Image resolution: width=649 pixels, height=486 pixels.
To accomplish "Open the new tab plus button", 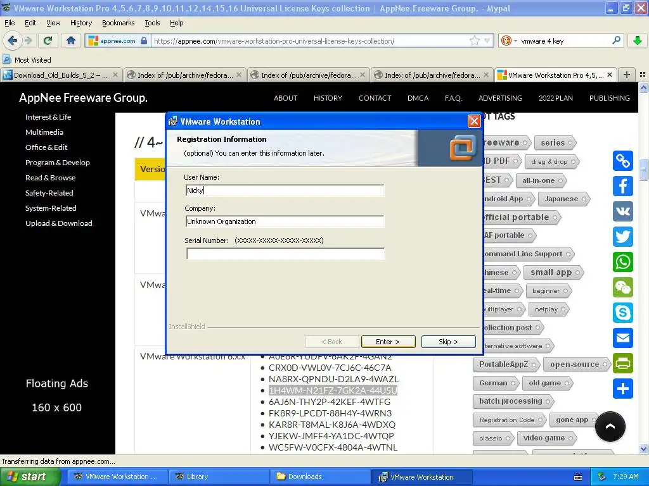I will [627, 75].
